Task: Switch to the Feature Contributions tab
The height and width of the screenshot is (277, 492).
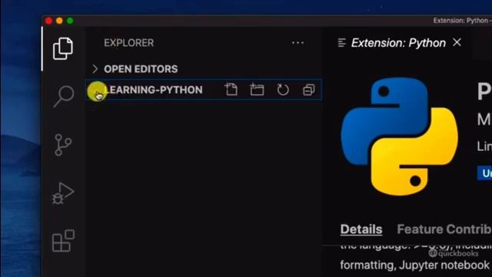Action: pos(444,229)
